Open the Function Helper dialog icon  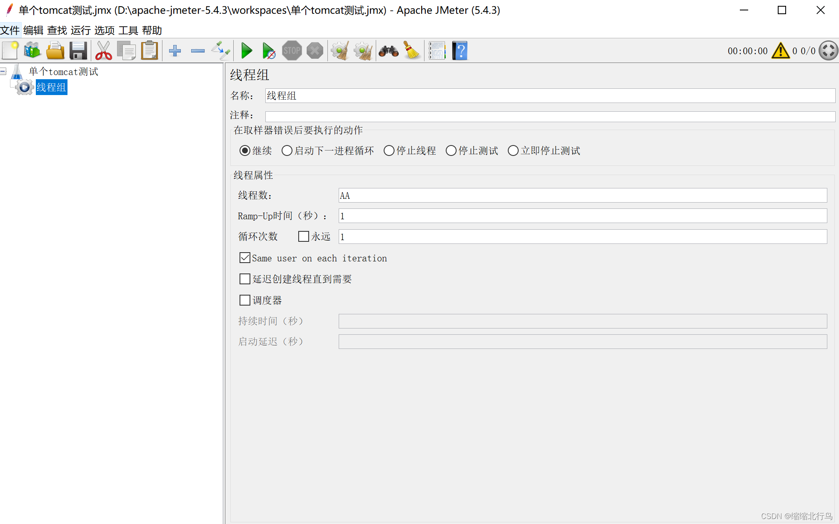437,51
